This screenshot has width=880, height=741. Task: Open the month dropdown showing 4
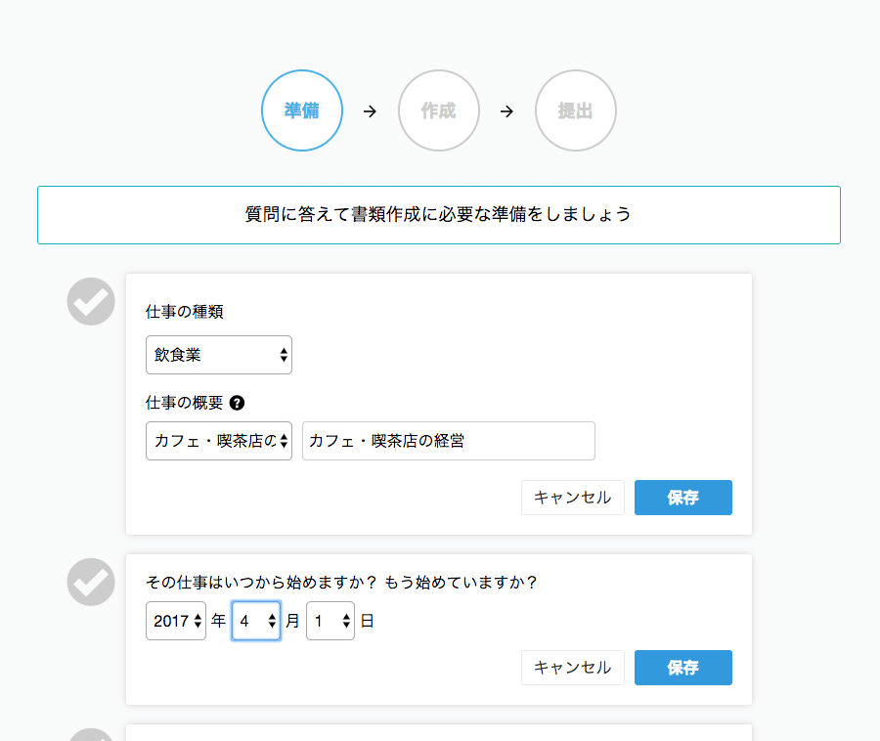tap(256, 621)
